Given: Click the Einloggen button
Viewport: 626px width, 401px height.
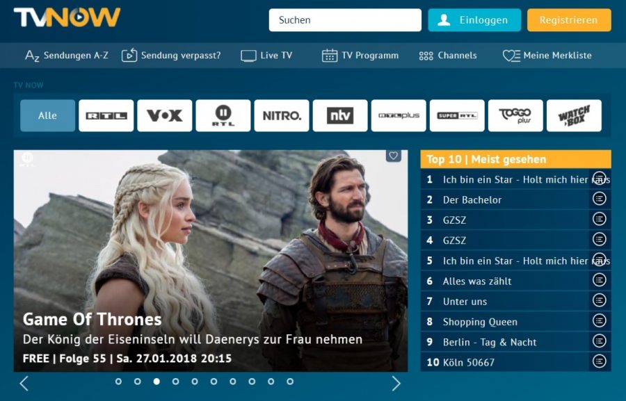Looking at the screenshot, I should [474, 20].
